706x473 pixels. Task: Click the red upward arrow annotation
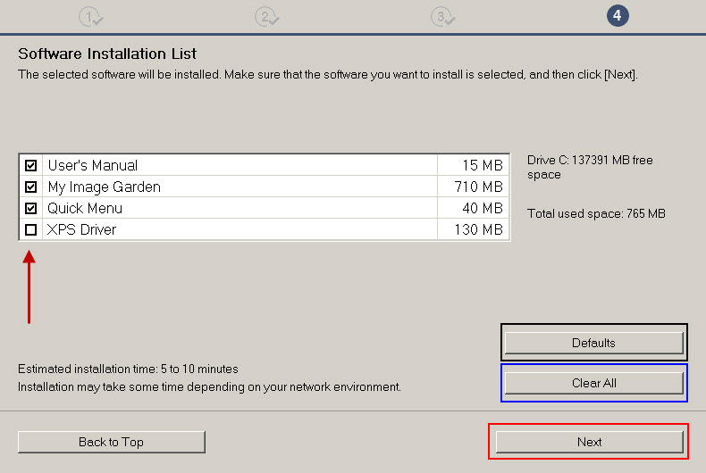tap(29, 286)
